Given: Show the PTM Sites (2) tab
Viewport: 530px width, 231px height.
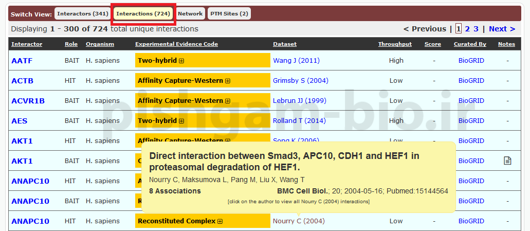Looking at the screenshot, I should click(229, 14).
